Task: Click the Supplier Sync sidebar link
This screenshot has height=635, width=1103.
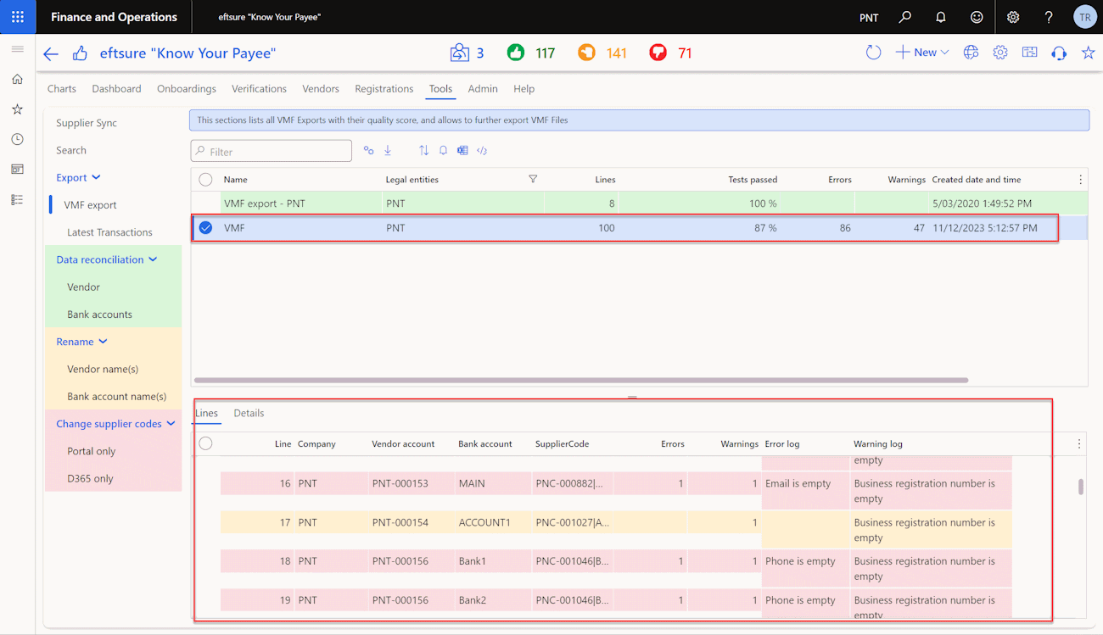Action: [x=87, y=123]
